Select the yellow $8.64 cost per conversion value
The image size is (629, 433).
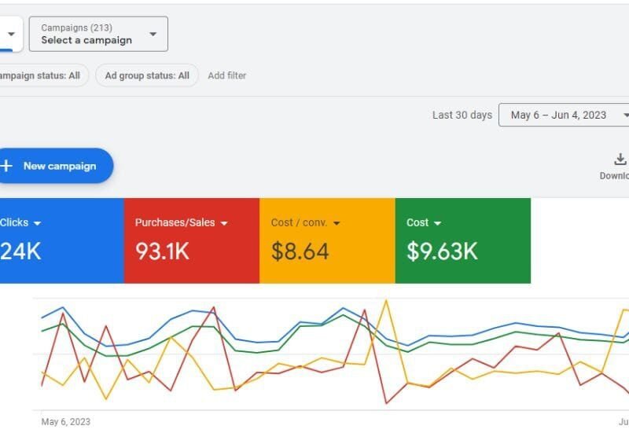300,251
